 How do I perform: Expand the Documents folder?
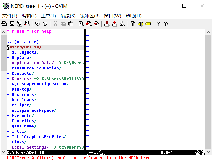pos(8,95)
